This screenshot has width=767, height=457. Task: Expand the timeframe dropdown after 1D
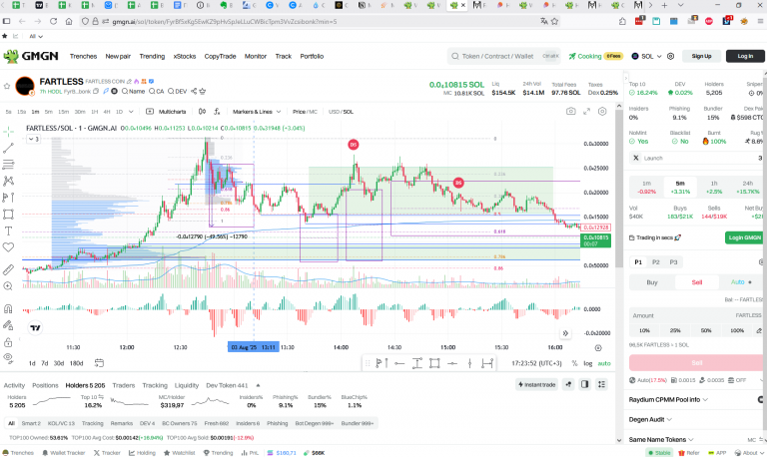[x=131, y=112]
